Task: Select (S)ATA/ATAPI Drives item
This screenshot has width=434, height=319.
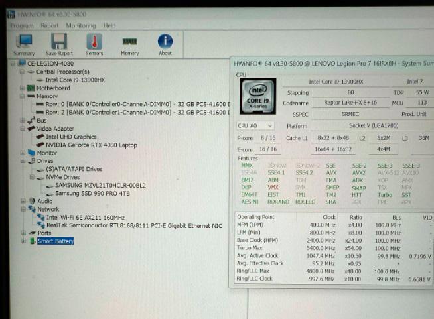Action: point(74,169)
